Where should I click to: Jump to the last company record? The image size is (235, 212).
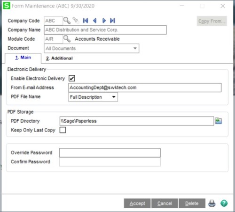[113, 21]
